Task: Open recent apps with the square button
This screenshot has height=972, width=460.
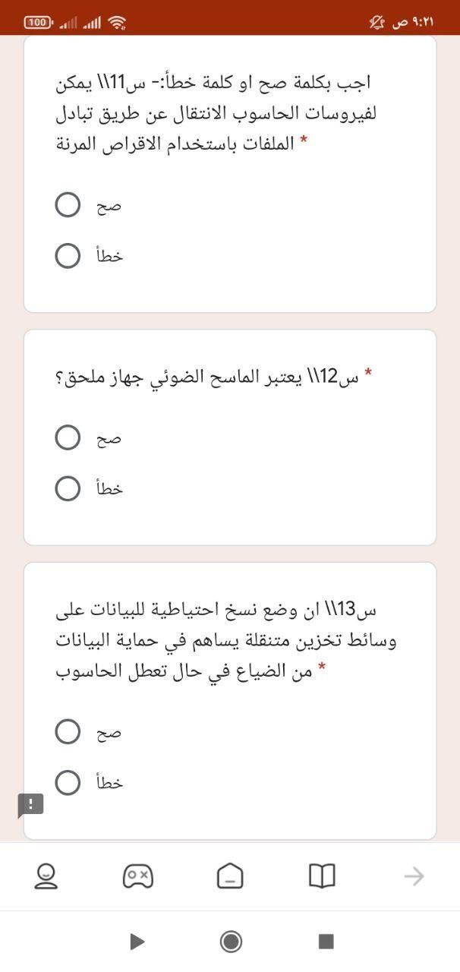Action: (x=325, y=942)
